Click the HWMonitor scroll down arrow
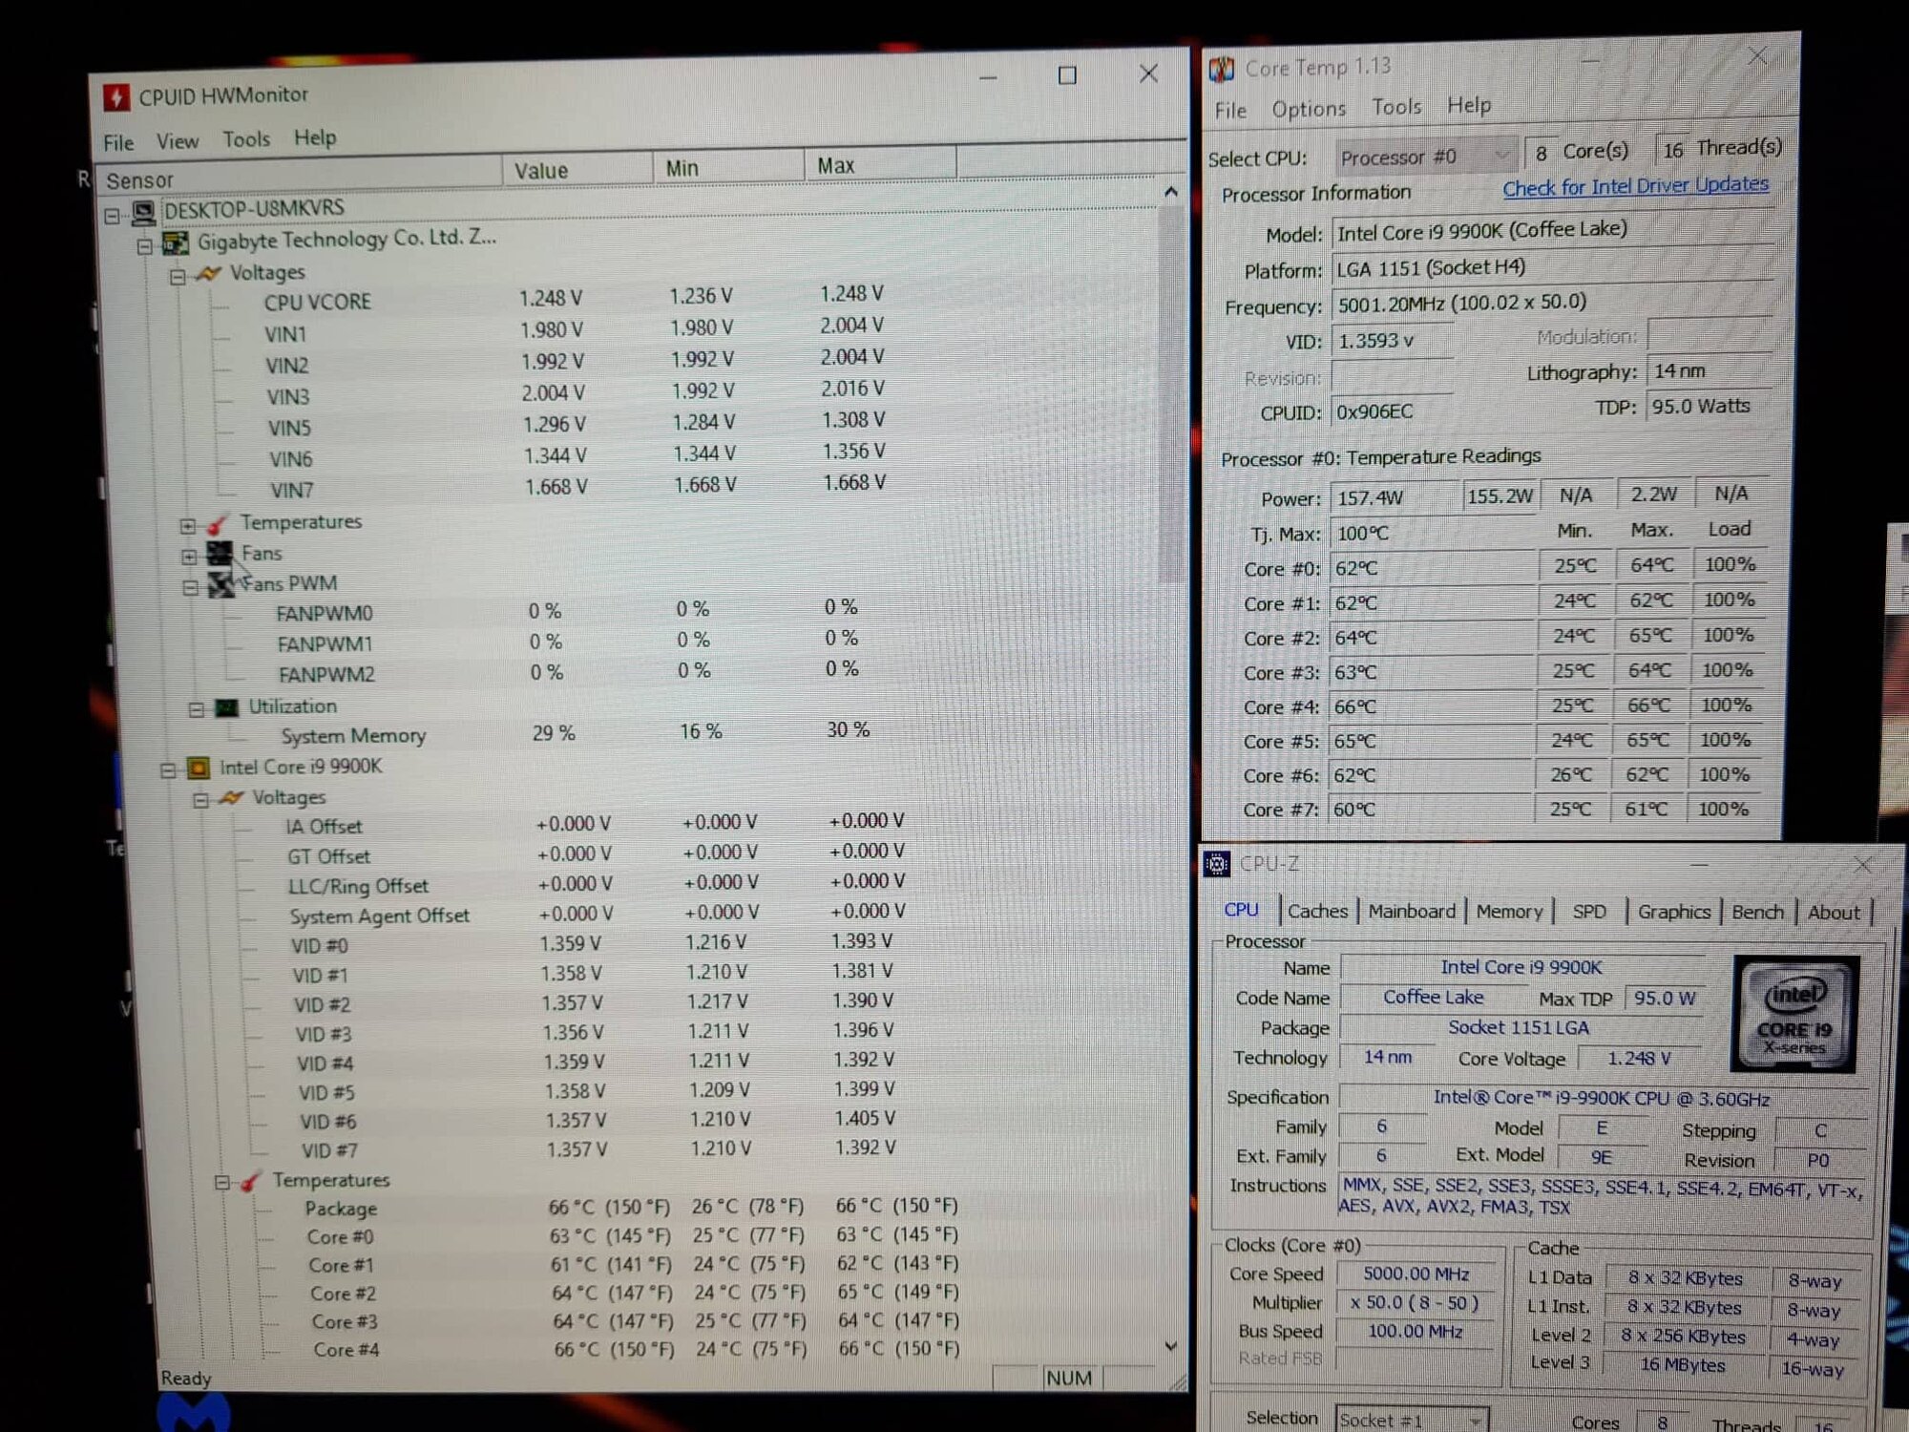The height and width of the screenshot is (1432, 1909). 1171,1346
